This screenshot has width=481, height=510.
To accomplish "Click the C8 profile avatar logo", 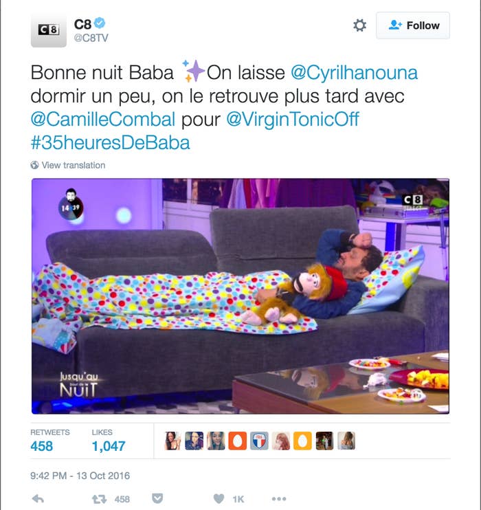I will click(x=49, y=30).
